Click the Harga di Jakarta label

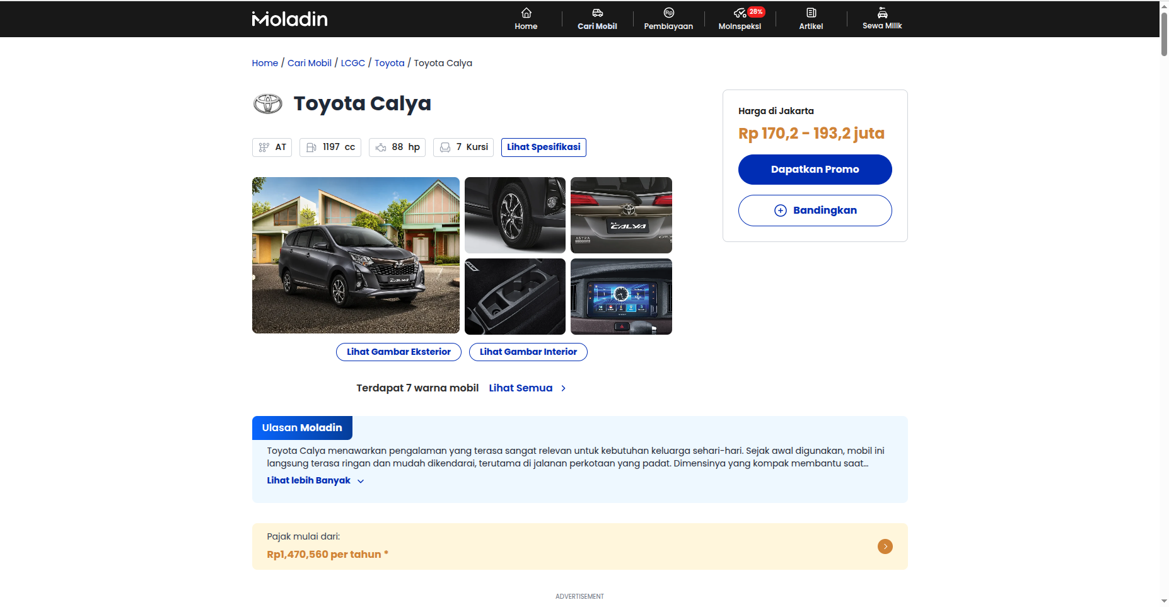point(776,111)
